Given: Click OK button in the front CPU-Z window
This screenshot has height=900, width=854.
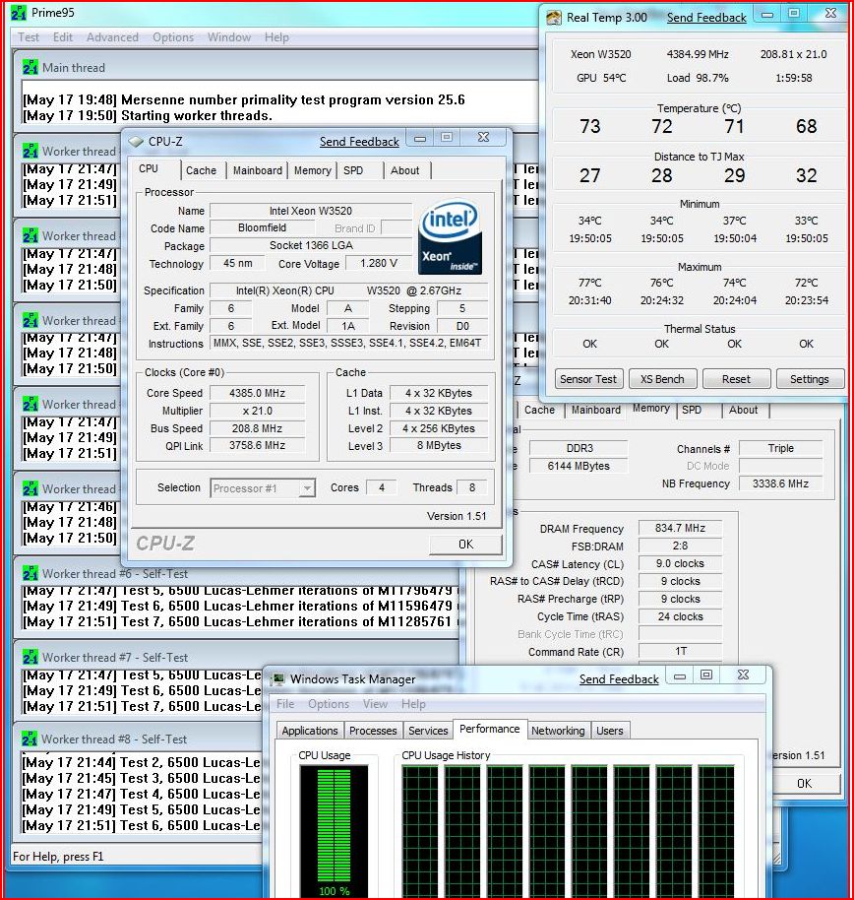Looking at the screenshot, I should (x=465, y=545).
